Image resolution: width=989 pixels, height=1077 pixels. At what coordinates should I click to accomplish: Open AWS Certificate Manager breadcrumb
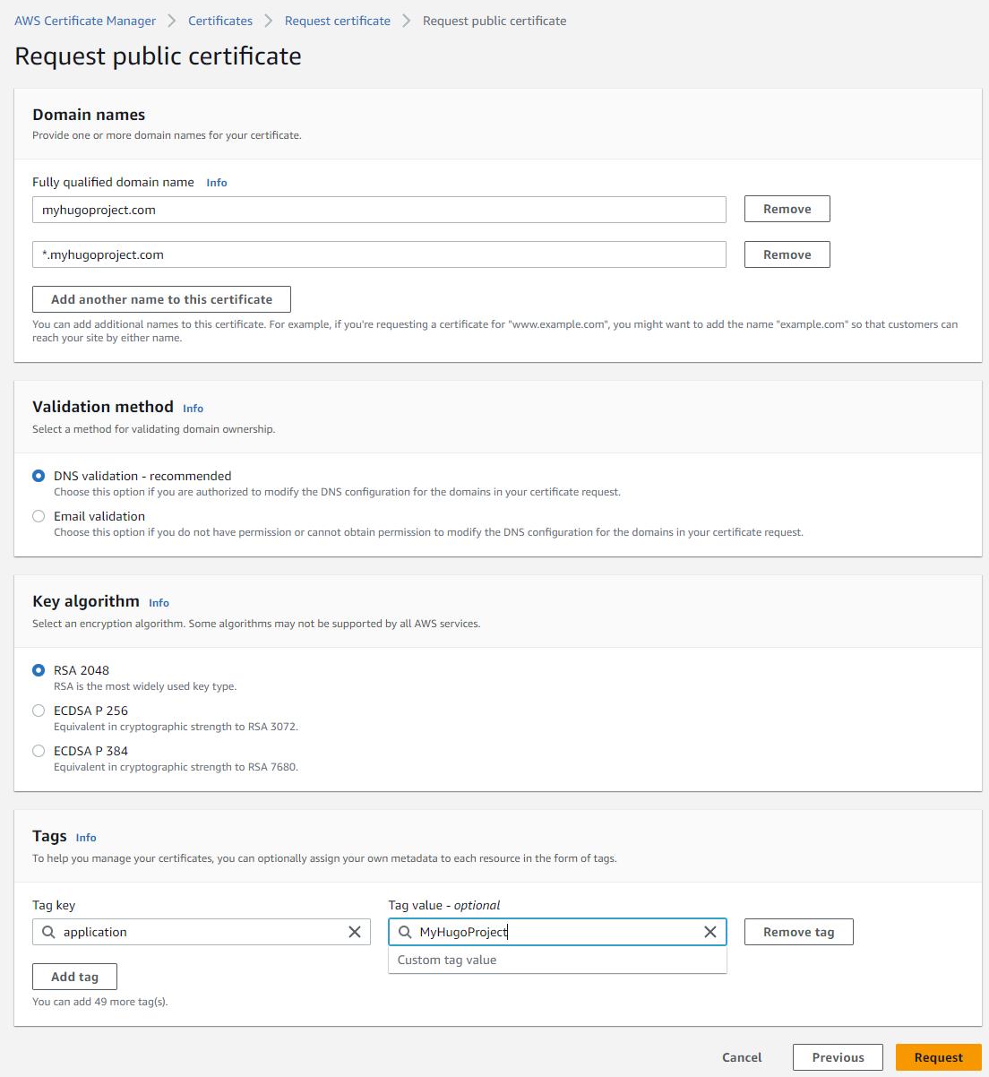point(85,21)
